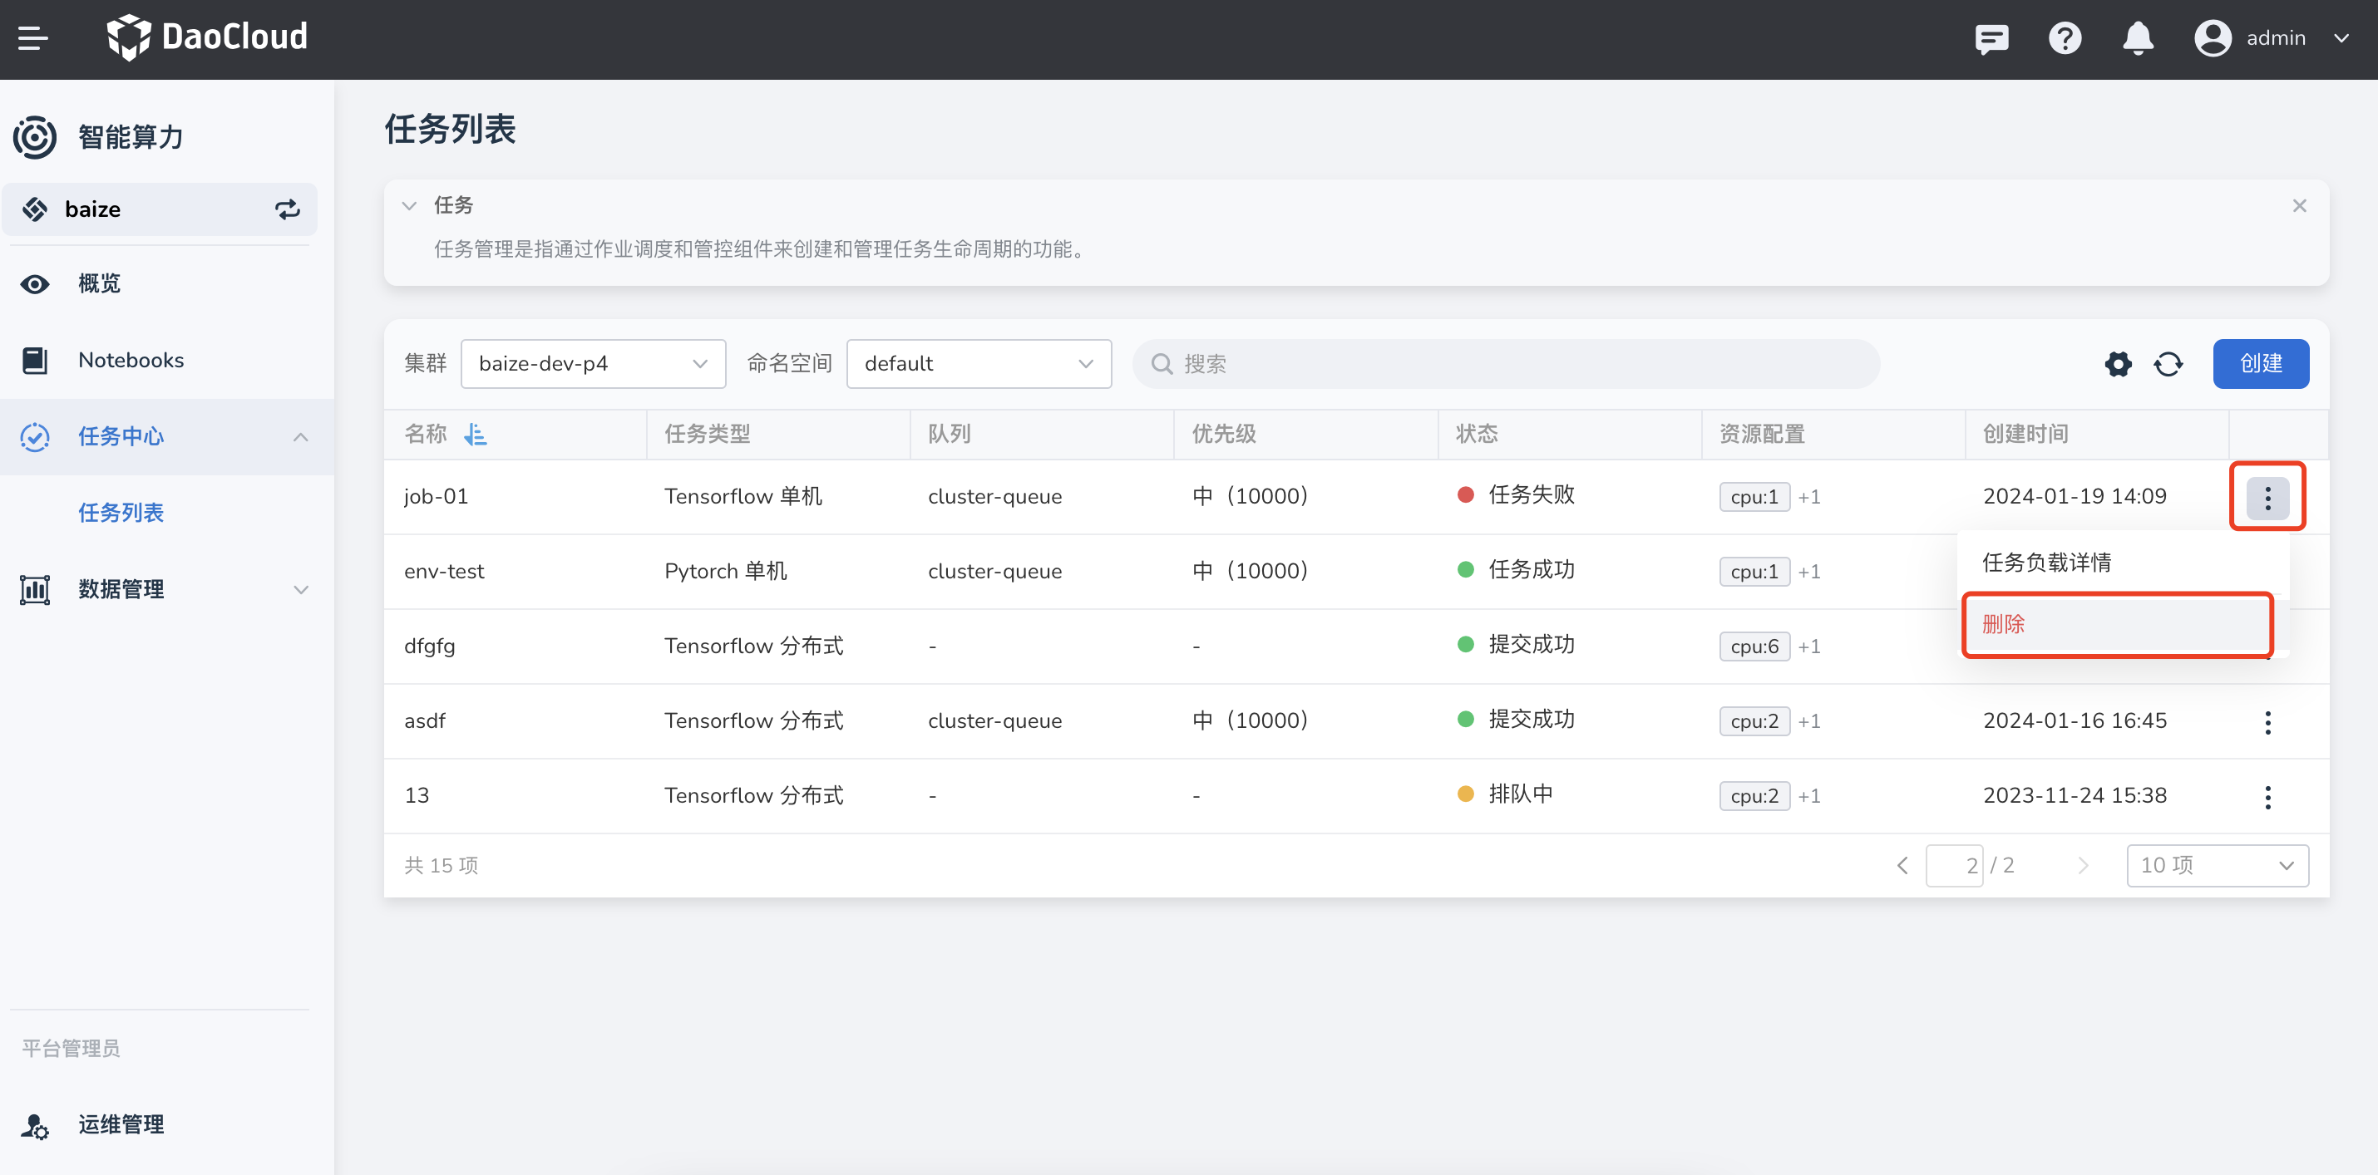Switch workspace via baize swap icon
Viewport: 2378px width, 1175px height.
tap(287, 209)
